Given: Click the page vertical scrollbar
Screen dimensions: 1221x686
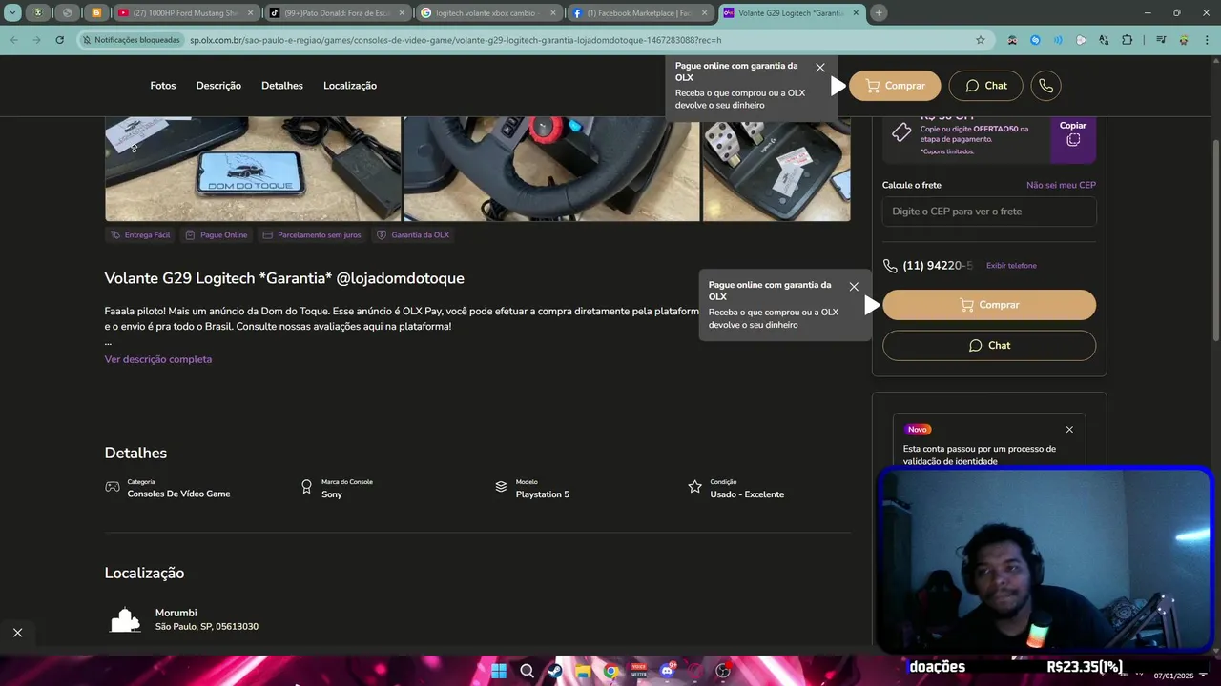Looking at the screenshot, I should (x=1214, y=238).
